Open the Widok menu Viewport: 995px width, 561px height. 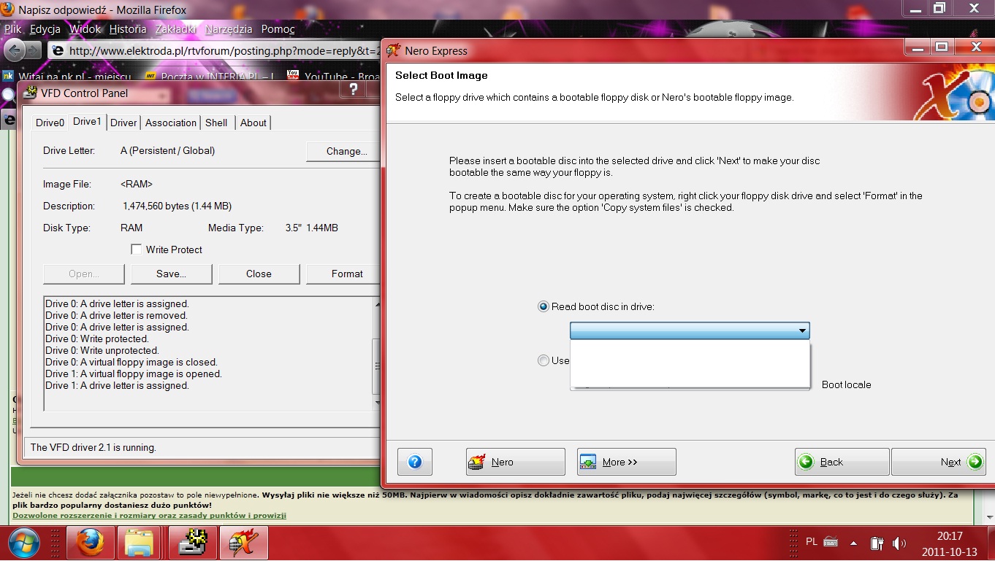85,29
